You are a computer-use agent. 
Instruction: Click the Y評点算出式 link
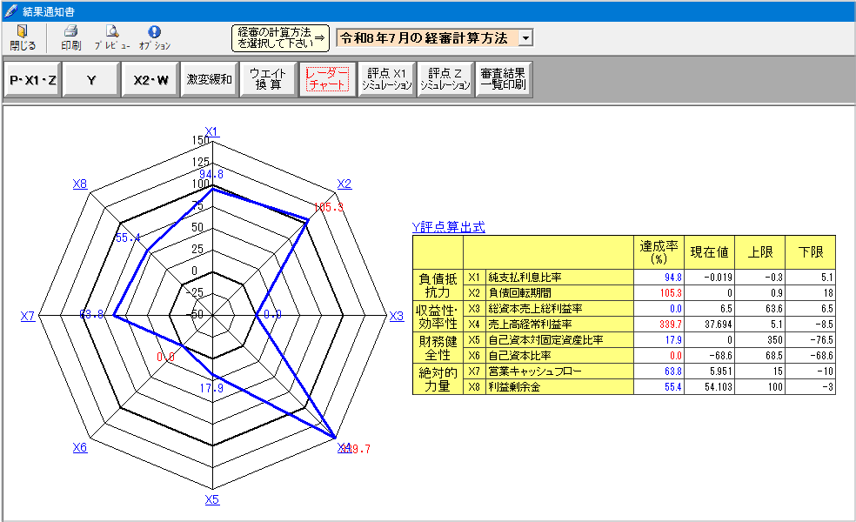[448, 227]
